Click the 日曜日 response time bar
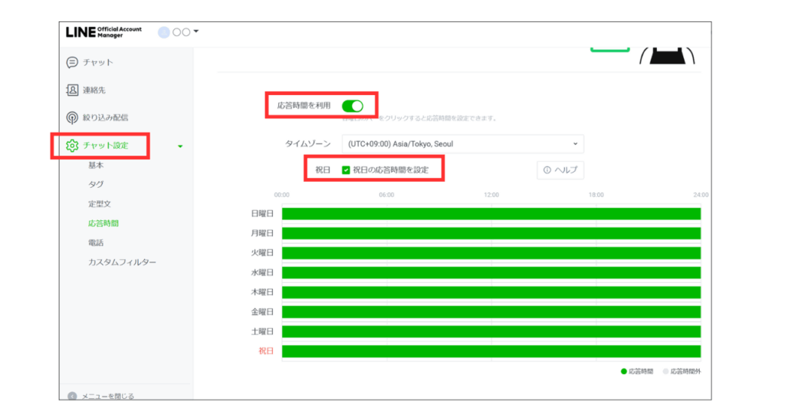This screenshot has height=411, width=785. point(491,214)
